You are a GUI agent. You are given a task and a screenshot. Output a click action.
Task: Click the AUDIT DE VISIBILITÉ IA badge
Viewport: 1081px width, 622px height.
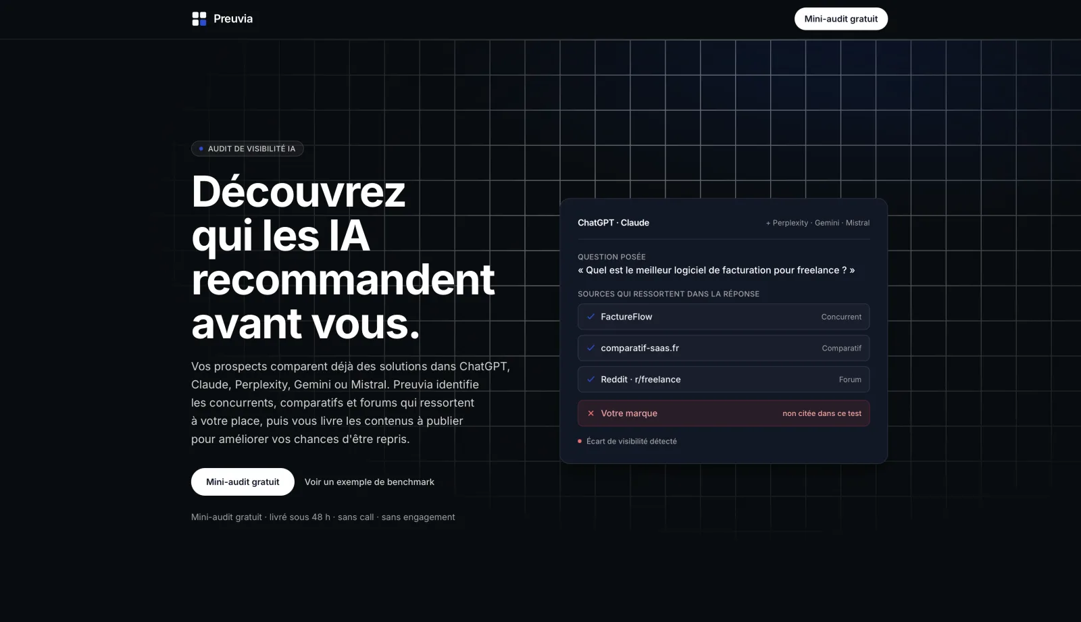[x=247, y=149]
